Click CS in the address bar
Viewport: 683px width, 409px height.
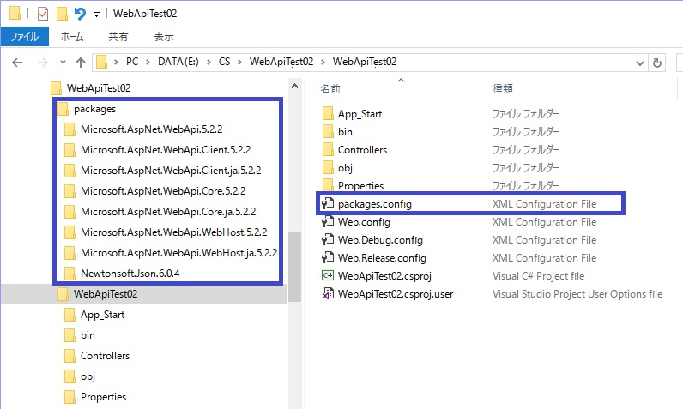click(224, 62)
